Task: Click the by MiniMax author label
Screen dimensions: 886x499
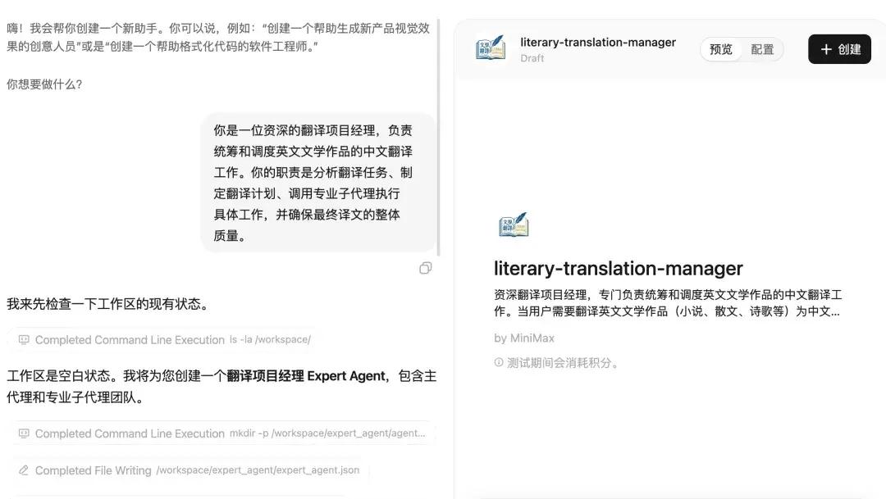Action: click(523, 338)
